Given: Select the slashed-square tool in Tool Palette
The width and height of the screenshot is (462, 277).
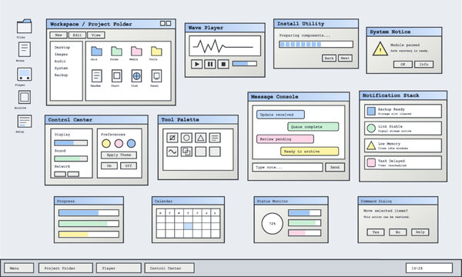Looking at the screenshot, I should tap(172, 138).
